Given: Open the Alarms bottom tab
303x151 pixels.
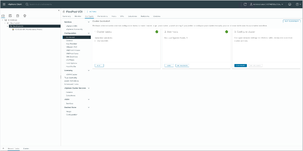Looking at the screenshot, I should coord(26,149).
